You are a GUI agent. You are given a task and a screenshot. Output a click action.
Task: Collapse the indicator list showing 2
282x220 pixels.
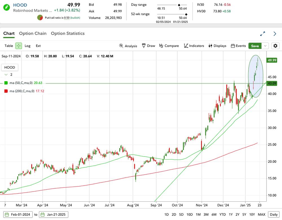[x=6, y=75]
